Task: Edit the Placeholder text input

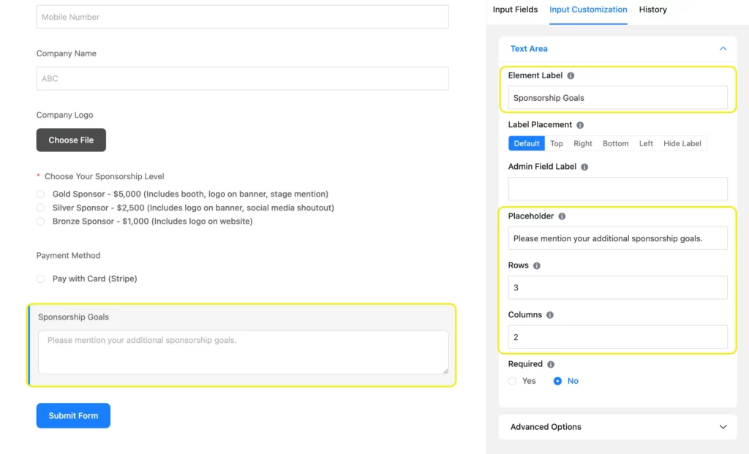Action: (x=617, y=238)
